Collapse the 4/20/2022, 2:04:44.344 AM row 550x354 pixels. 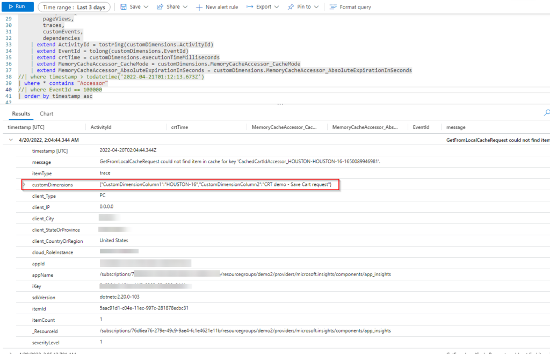(11, 140)
